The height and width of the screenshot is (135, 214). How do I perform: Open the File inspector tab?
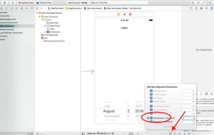pyautogui.click(x=191, y=8)
